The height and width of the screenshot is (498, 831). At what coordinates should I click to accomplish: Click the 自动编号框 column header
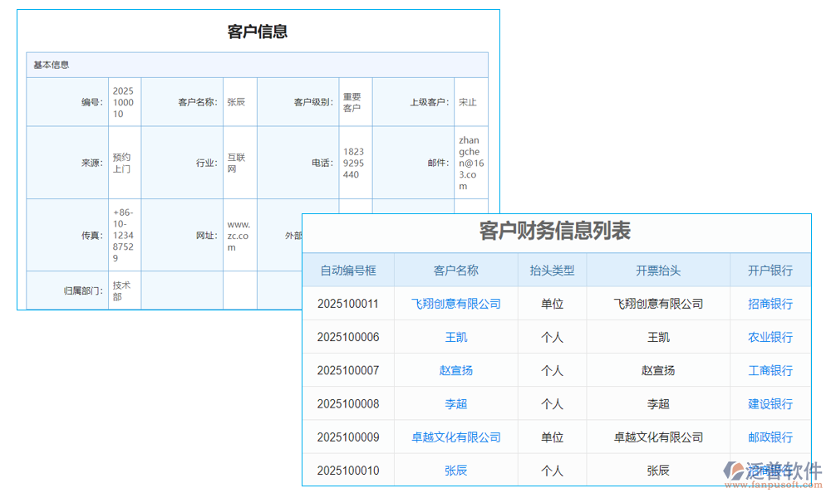pos(346,270)
